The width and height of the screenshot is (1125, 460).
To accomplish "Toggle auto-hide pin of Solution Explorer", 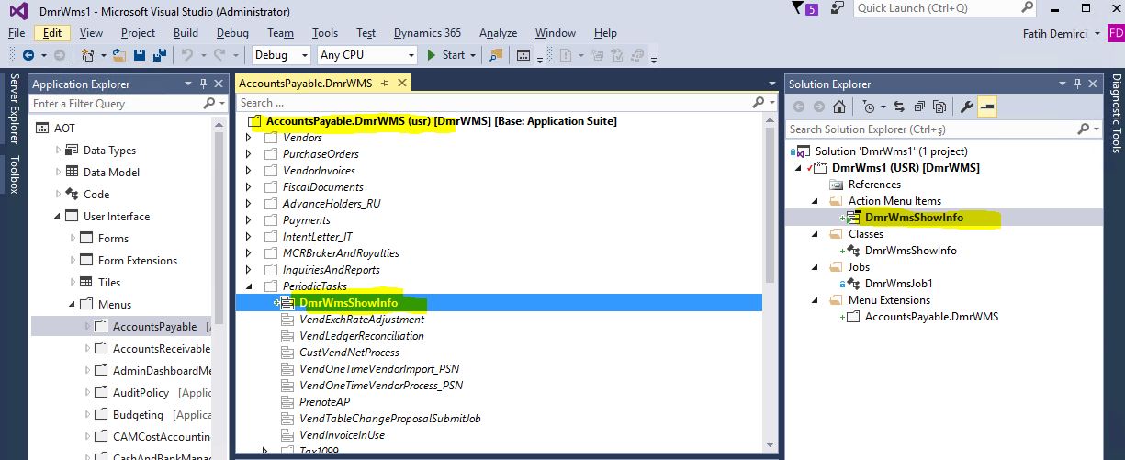I will coord(1075,84).
